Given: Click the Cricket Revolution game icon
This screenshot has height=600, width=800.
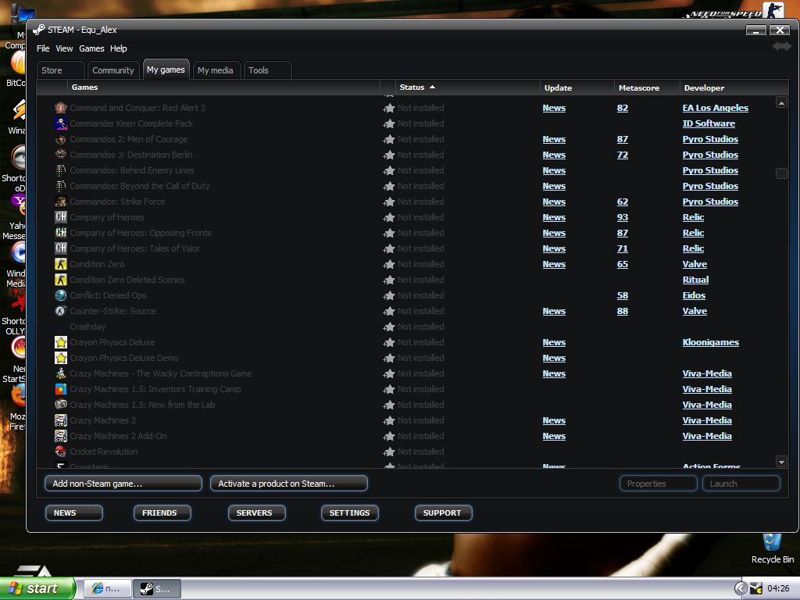Looking at the screenshot, I should [x=61, y=452].
